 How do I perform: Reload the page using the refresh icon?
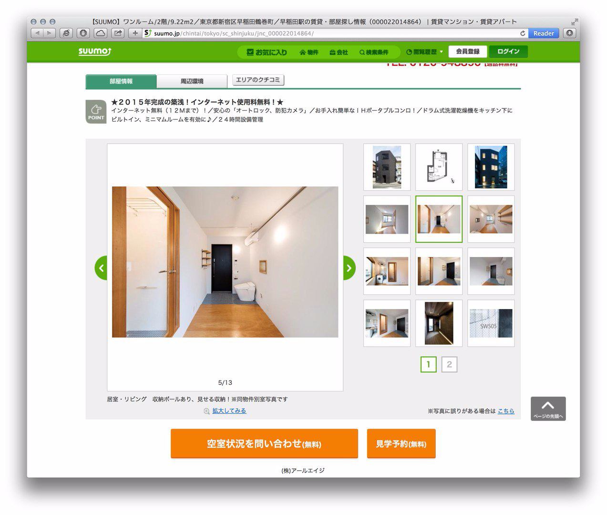pyautogui.click(x=523, y=33)
